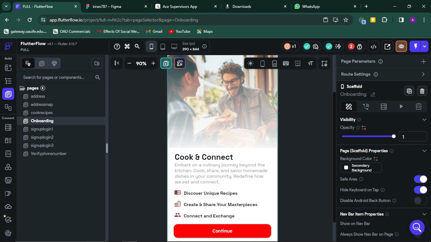Click the red Continue button
This screenshot has width=431, height=242.
click(x=222, y=231)
